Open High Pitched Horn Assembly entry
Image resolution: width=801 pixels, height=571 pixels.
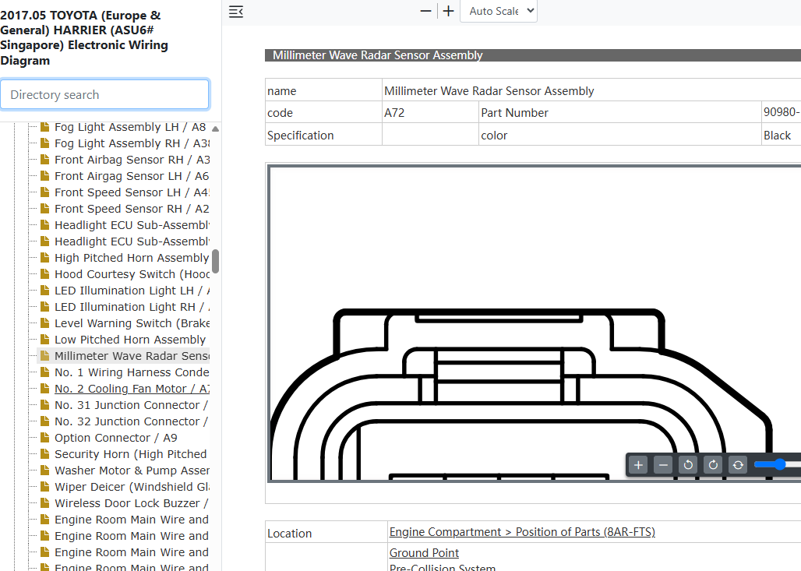[132, 257]
